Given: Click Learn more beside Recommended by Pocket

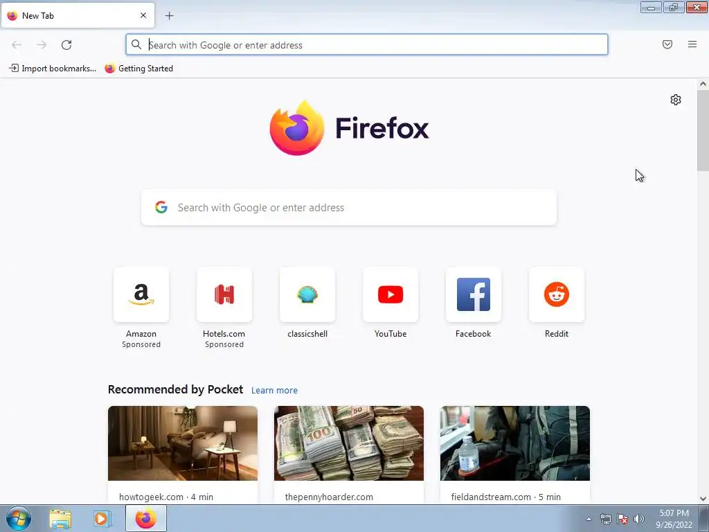Looking at the screenshot, I should 274,391.
